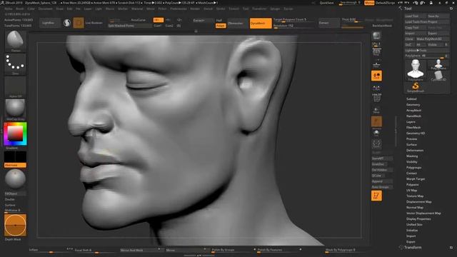Viewport: 457px width, 257px height.
Task: Select the Cylinder3D tool thumbnail
Action: point(438,76)
